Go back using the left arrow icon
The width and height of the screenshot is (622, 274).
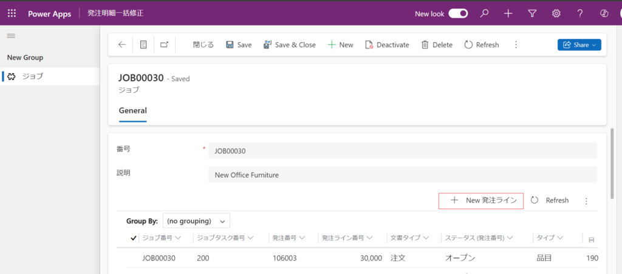pyautogui.click(x=121, y=45)
